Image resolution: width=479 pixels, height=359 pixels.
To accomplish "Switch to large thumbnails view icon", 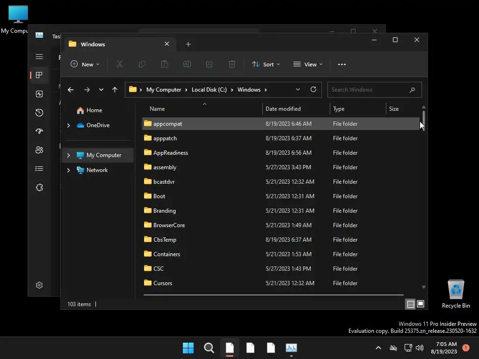I will click(421, 304).
